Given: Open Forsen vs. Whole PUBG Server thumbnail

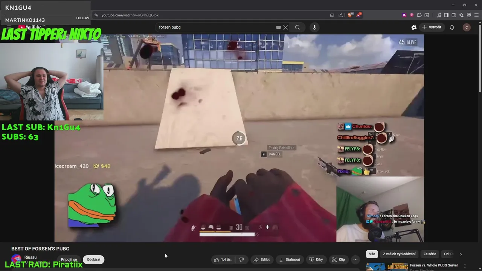Looking at the screenshot, I should pyautogui.click(x=387, y=267).
